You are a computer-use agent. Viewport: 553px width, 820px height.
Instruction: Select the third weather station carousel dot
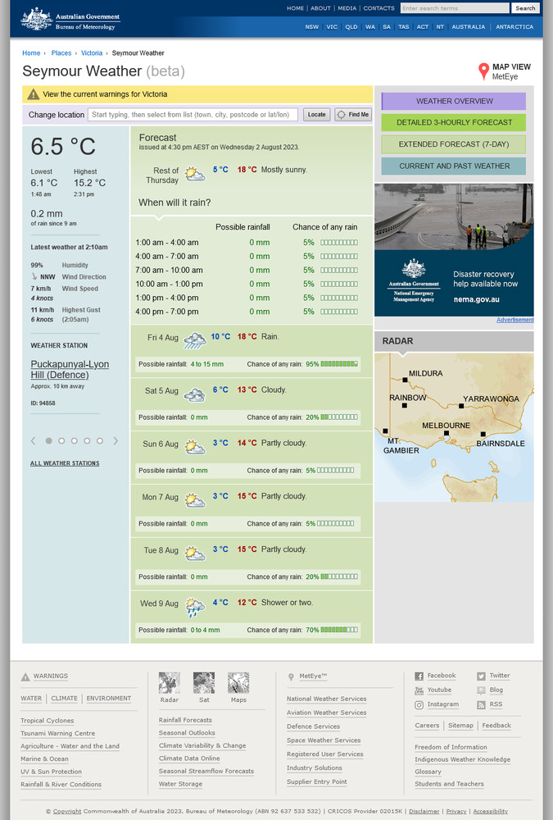[74, 441]
